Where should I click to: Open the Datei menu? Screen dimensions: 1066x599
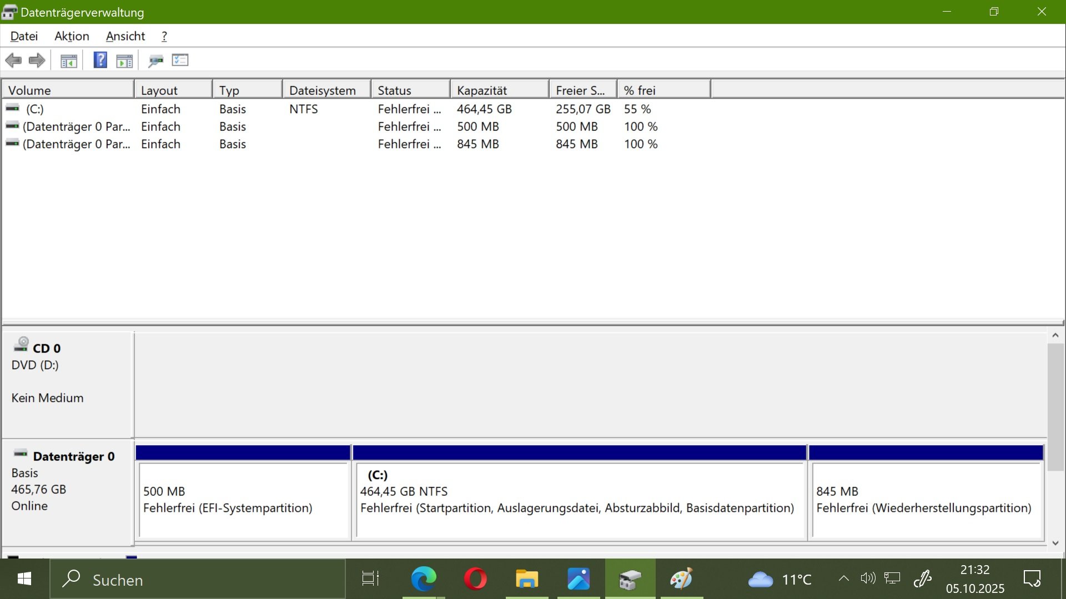click(x=24, y=36)
